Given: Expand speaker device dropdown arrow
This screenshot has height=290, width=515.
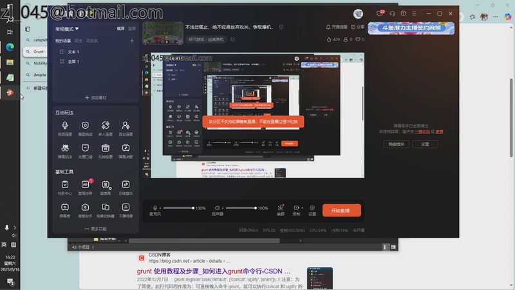Looking at the screenshot, I should (x=222, y=208).
